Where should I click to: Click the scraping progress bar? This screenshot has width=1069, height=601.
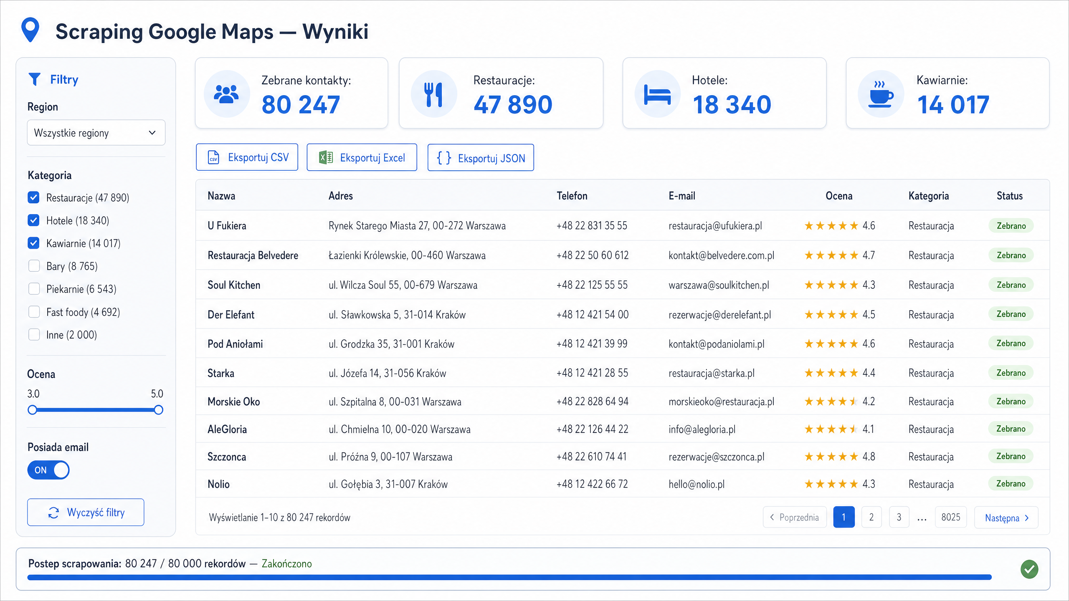[509, 578]
